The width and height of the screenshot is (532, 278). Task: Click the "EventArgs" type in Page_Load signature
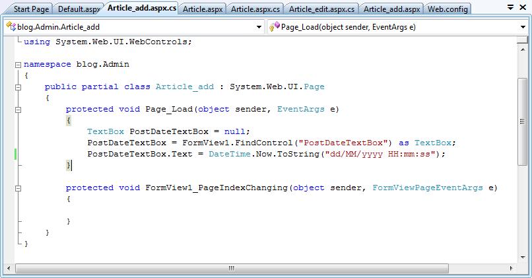tap(300, 110)
